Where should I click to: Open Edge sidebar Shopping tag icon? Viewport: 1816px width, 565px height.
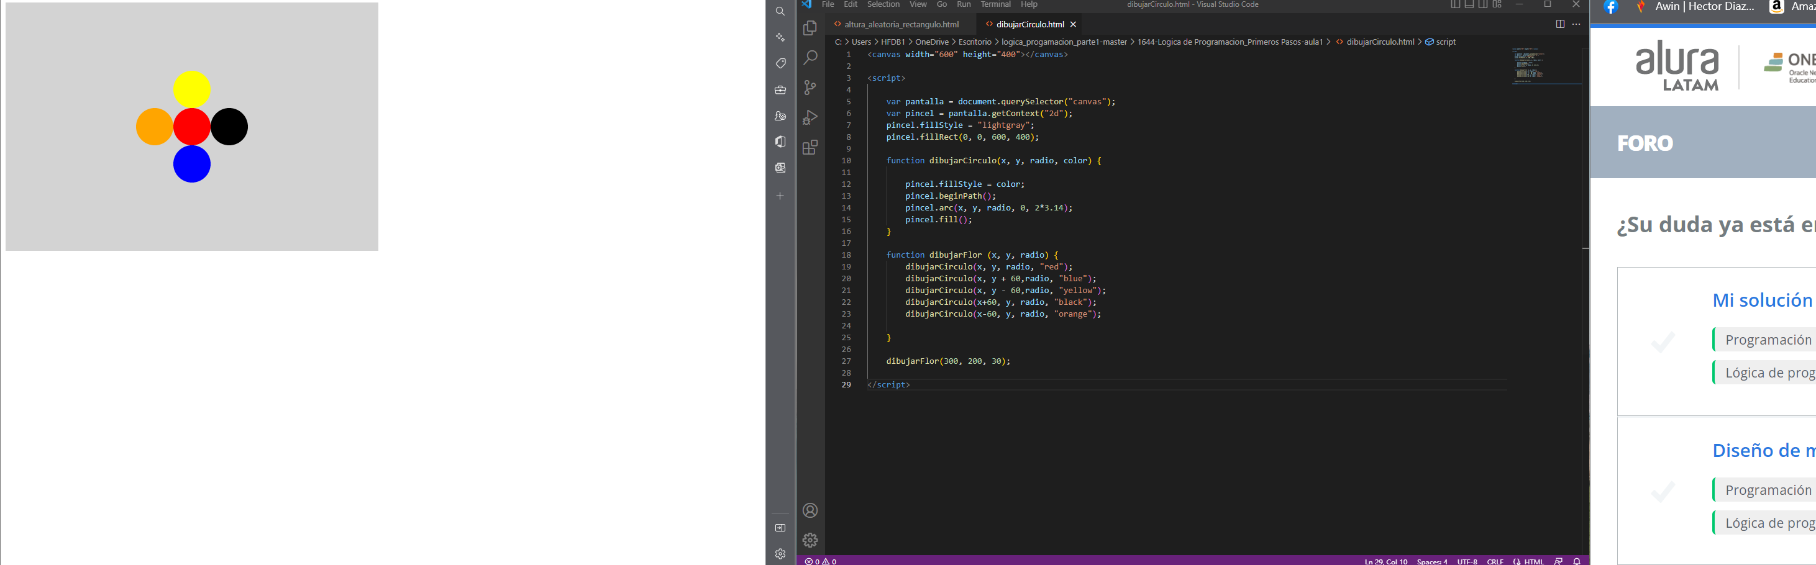[x=780, y=63]
